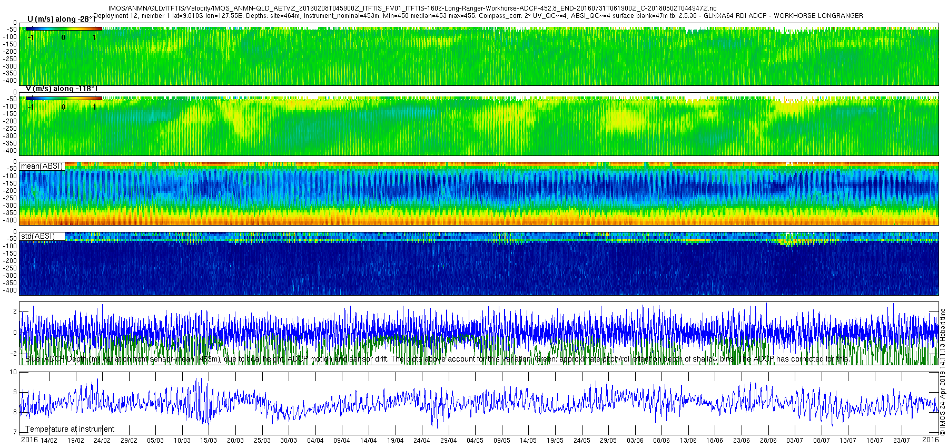Click the '13/07' date tick label

[848, 441]
